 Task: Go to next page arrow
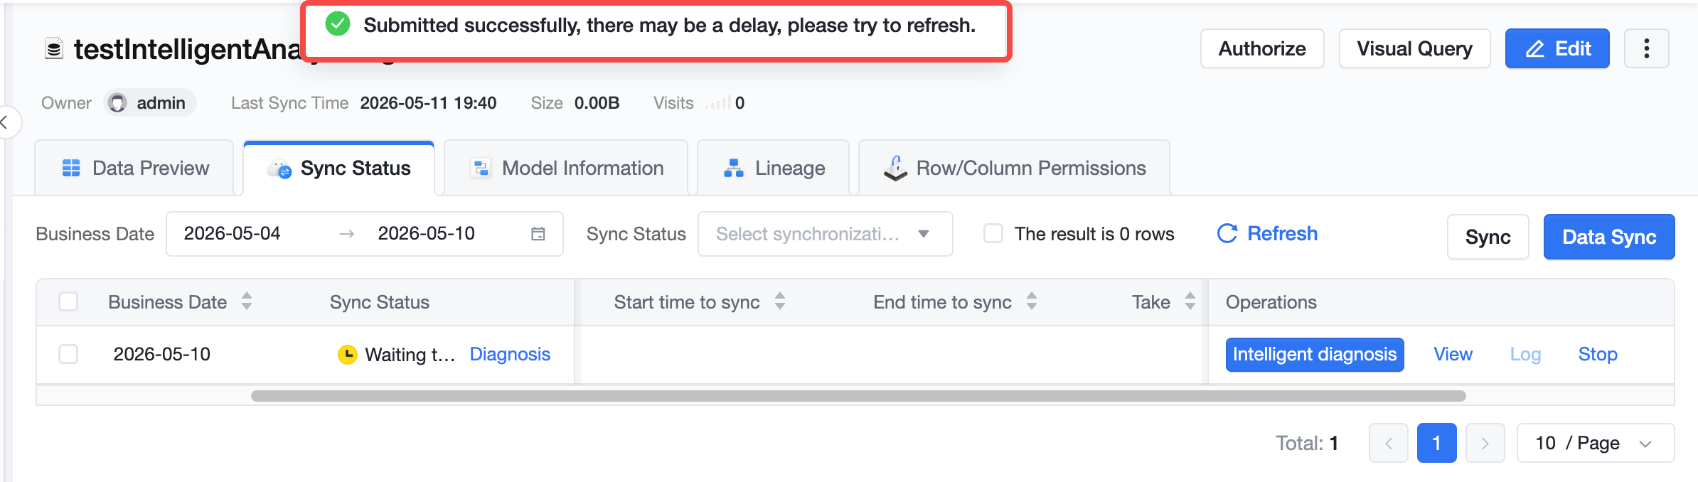coord(1485,443)
